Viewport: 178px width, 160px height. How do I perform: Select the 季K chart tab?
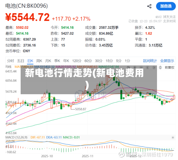(57, 61)
